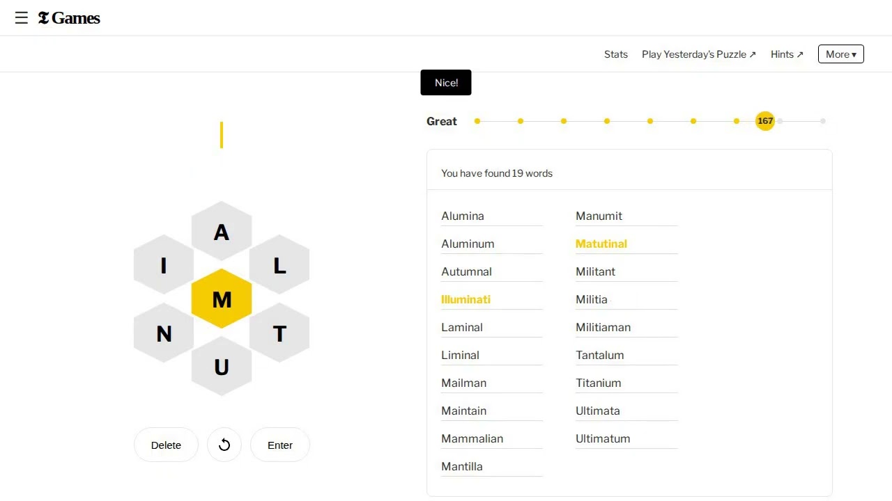The width and height of the screenshot is (892, 501).
Task: Tap the letter T hexagon
Action: [279, 333]
